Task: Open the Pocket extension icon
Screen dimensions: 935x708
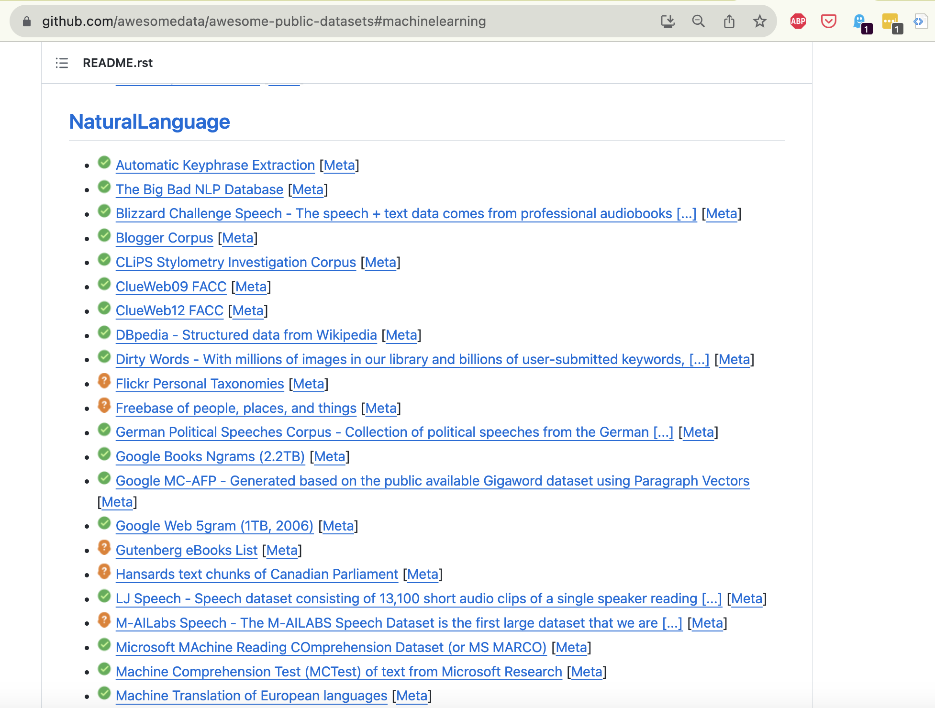Action: click(x=828, y=21)
